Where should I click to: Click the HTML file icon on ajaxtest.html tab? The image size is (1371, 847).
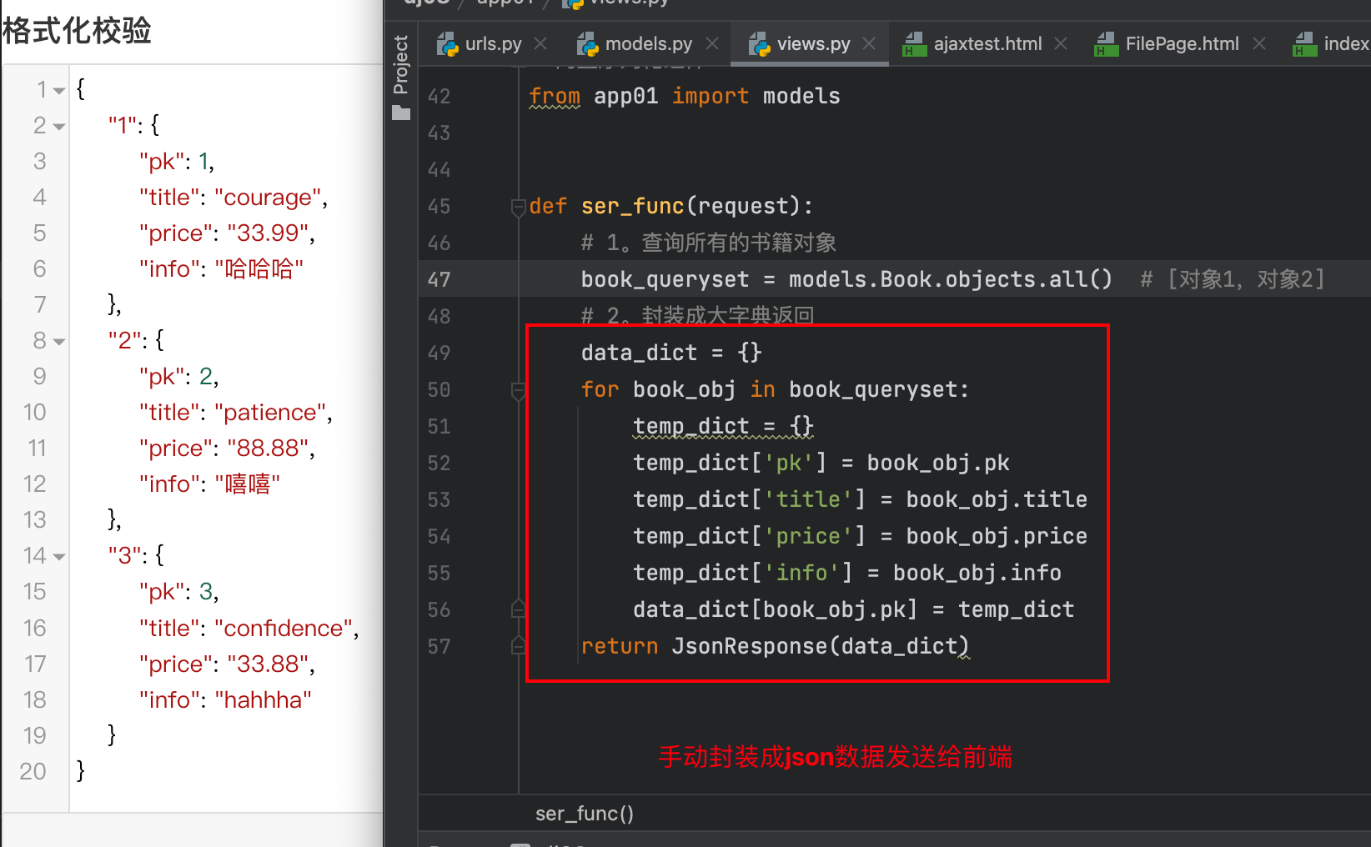(915, 44)
